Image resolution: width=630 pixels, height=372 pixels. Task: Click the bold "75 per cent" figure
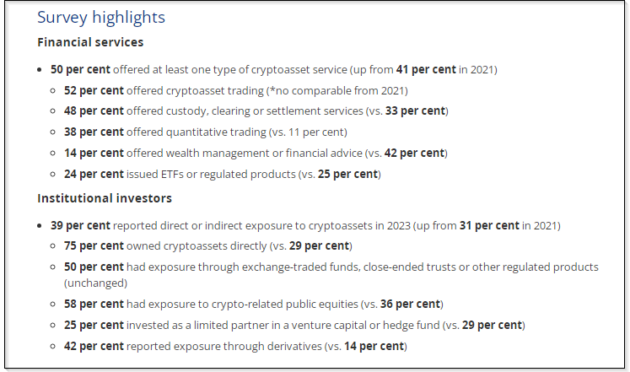tap(94, 245)
